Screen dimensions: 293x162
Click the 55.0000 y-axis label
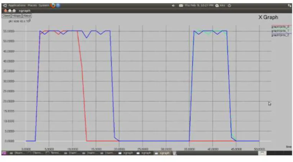coord(8,31)
